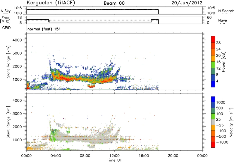
Task: Click the 'Kerguelen (fitACF)' title text
Action: point(51,3)
